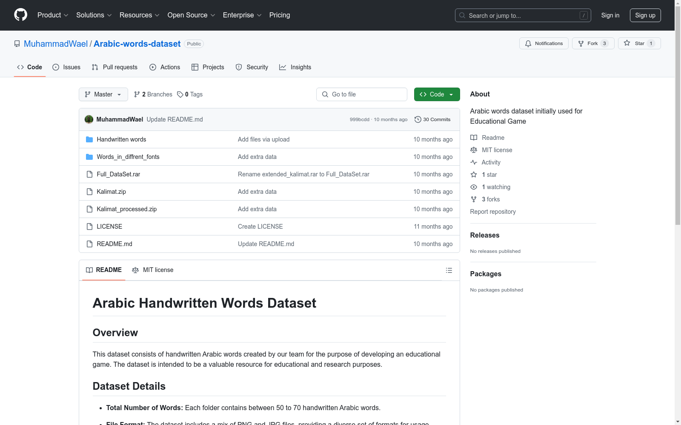Screen dimensions: 681x425
Task: Click the scale icon beside MIT license in About
Action: click(474, 150)
